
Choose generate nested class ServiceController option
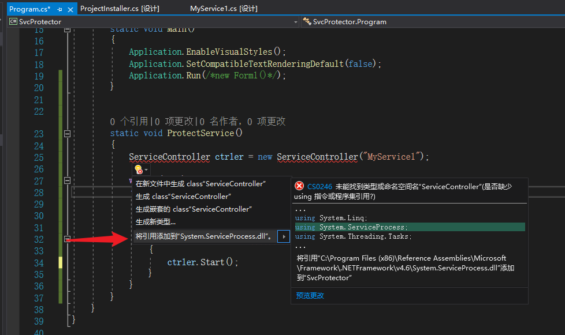[194, 209]
